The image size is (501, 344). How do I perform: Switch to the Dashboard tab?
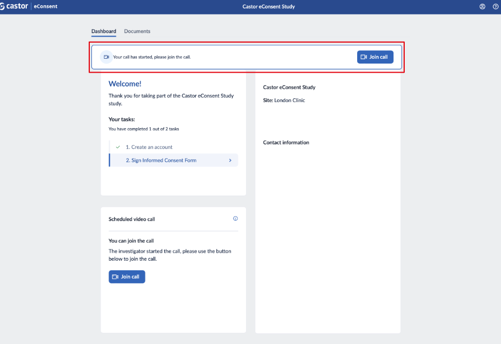click(104, 32)
